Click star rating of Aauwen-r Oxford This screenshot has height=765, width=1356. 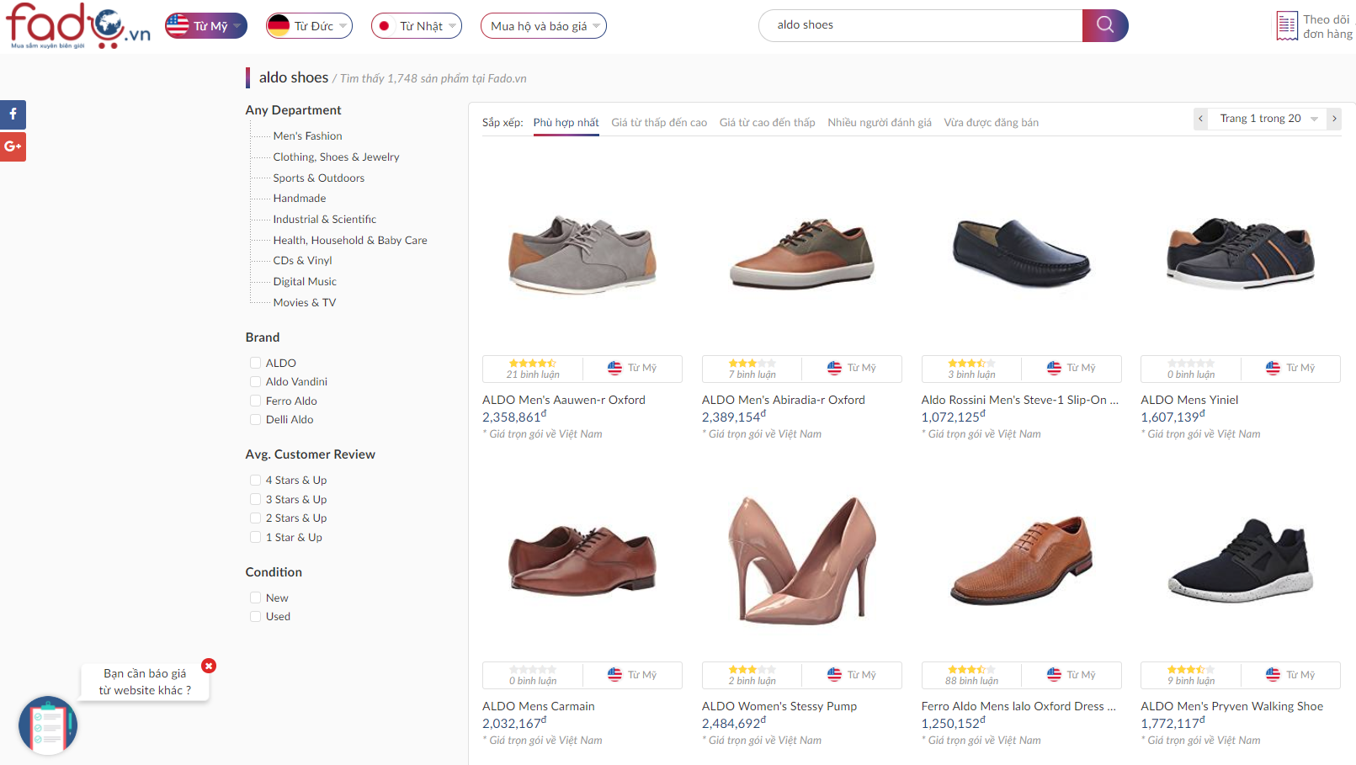pos(533,364)
